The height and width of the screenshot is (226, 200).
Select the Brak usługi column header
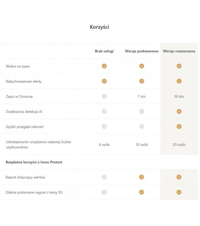pyautogui.click(x=104, y=51)
